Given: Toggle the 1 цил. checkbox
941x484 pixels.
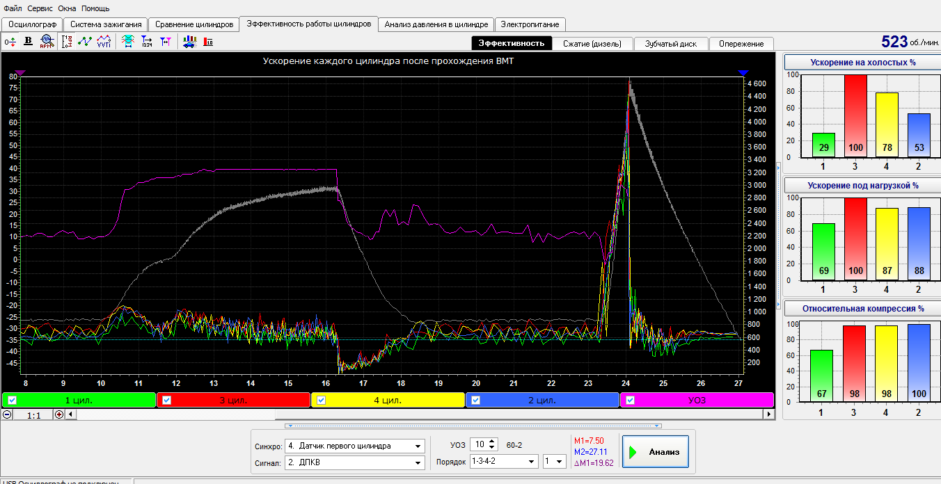Looking at the screenshot, I should [12, 400].
